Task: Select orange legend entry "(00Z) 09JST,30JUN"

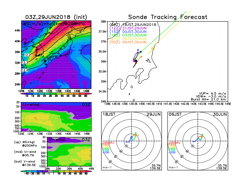Action: [128, 42]
